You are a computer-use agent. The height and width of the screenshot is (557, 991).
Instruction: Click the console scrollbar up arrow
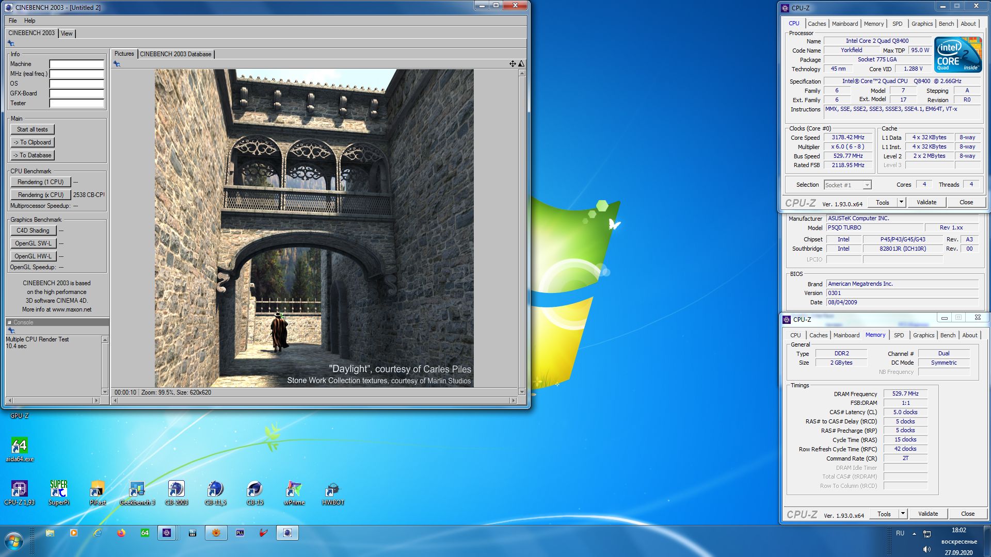coord(105,340)
